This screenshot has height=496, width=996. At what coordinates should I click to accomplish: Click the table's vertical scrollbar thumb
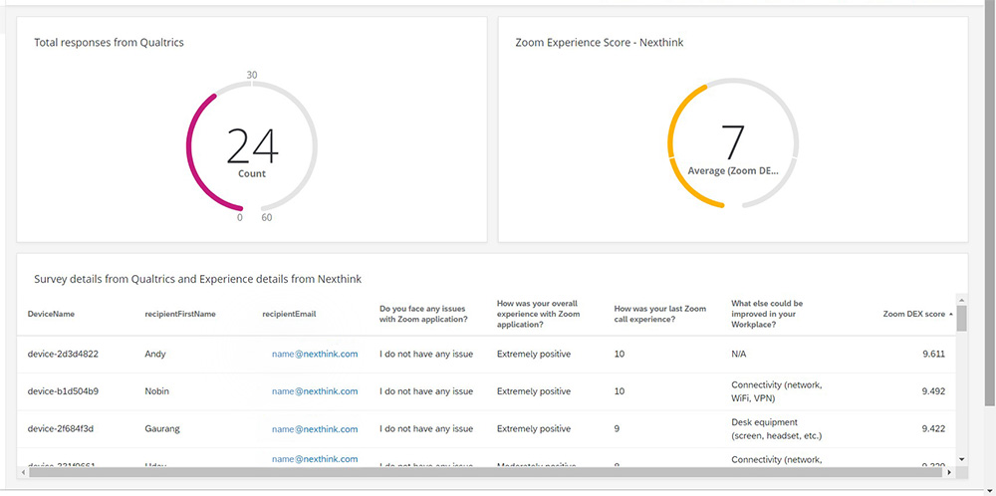[961, 318]
